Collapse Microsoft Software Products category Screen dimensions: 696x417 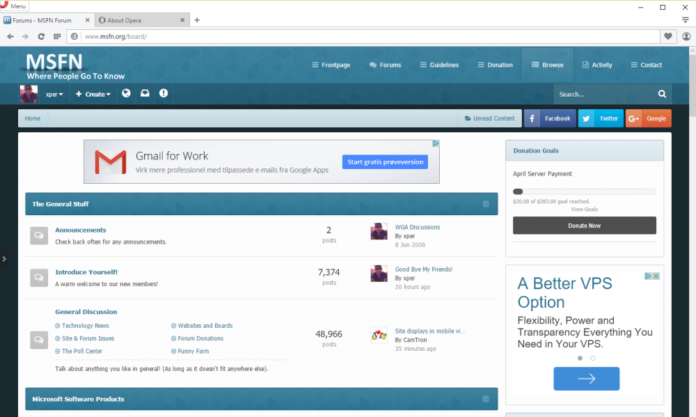pyautogui.click(x=486, y=399)
